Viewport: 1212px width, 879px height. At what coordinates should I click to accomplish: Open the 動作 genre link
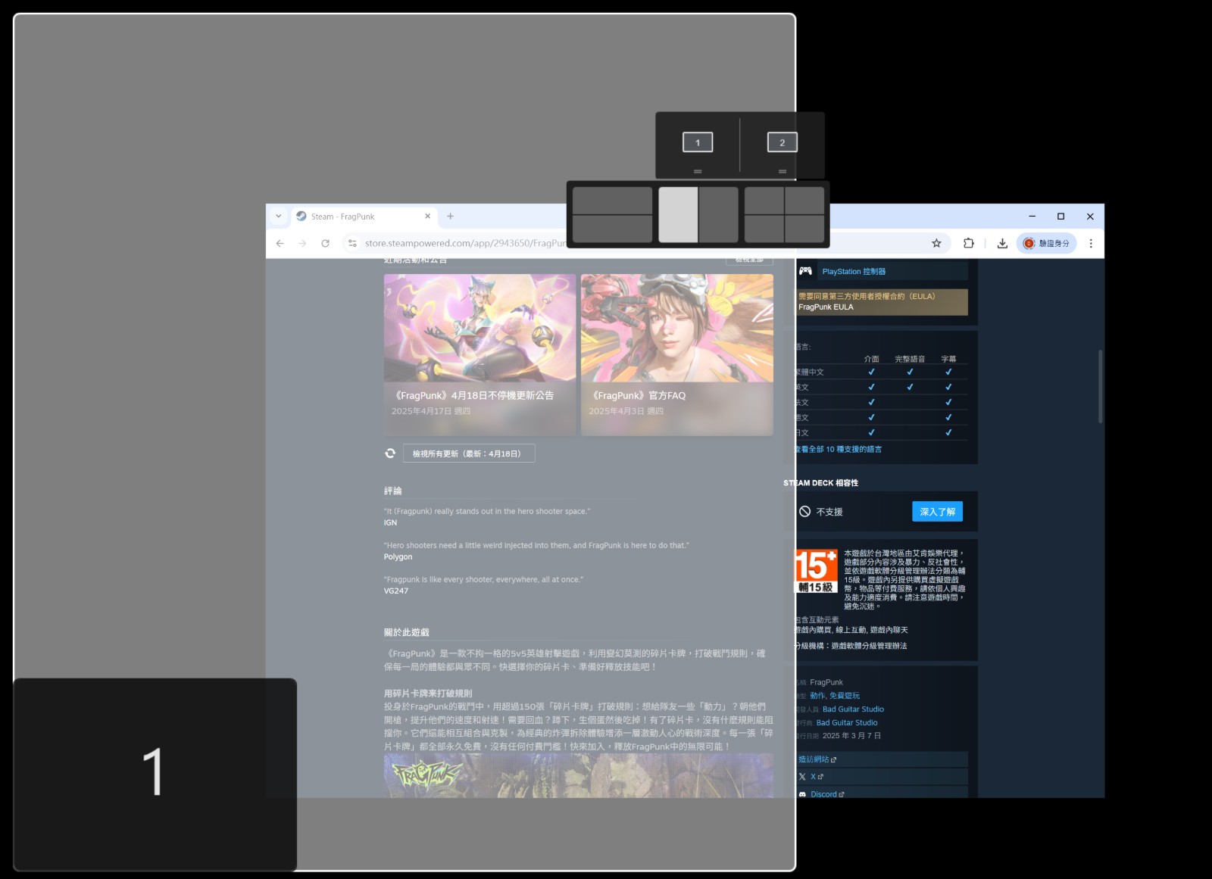tap(817, 695)
